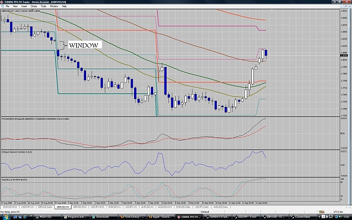Open the Help menu

click(x=64, y=6)
